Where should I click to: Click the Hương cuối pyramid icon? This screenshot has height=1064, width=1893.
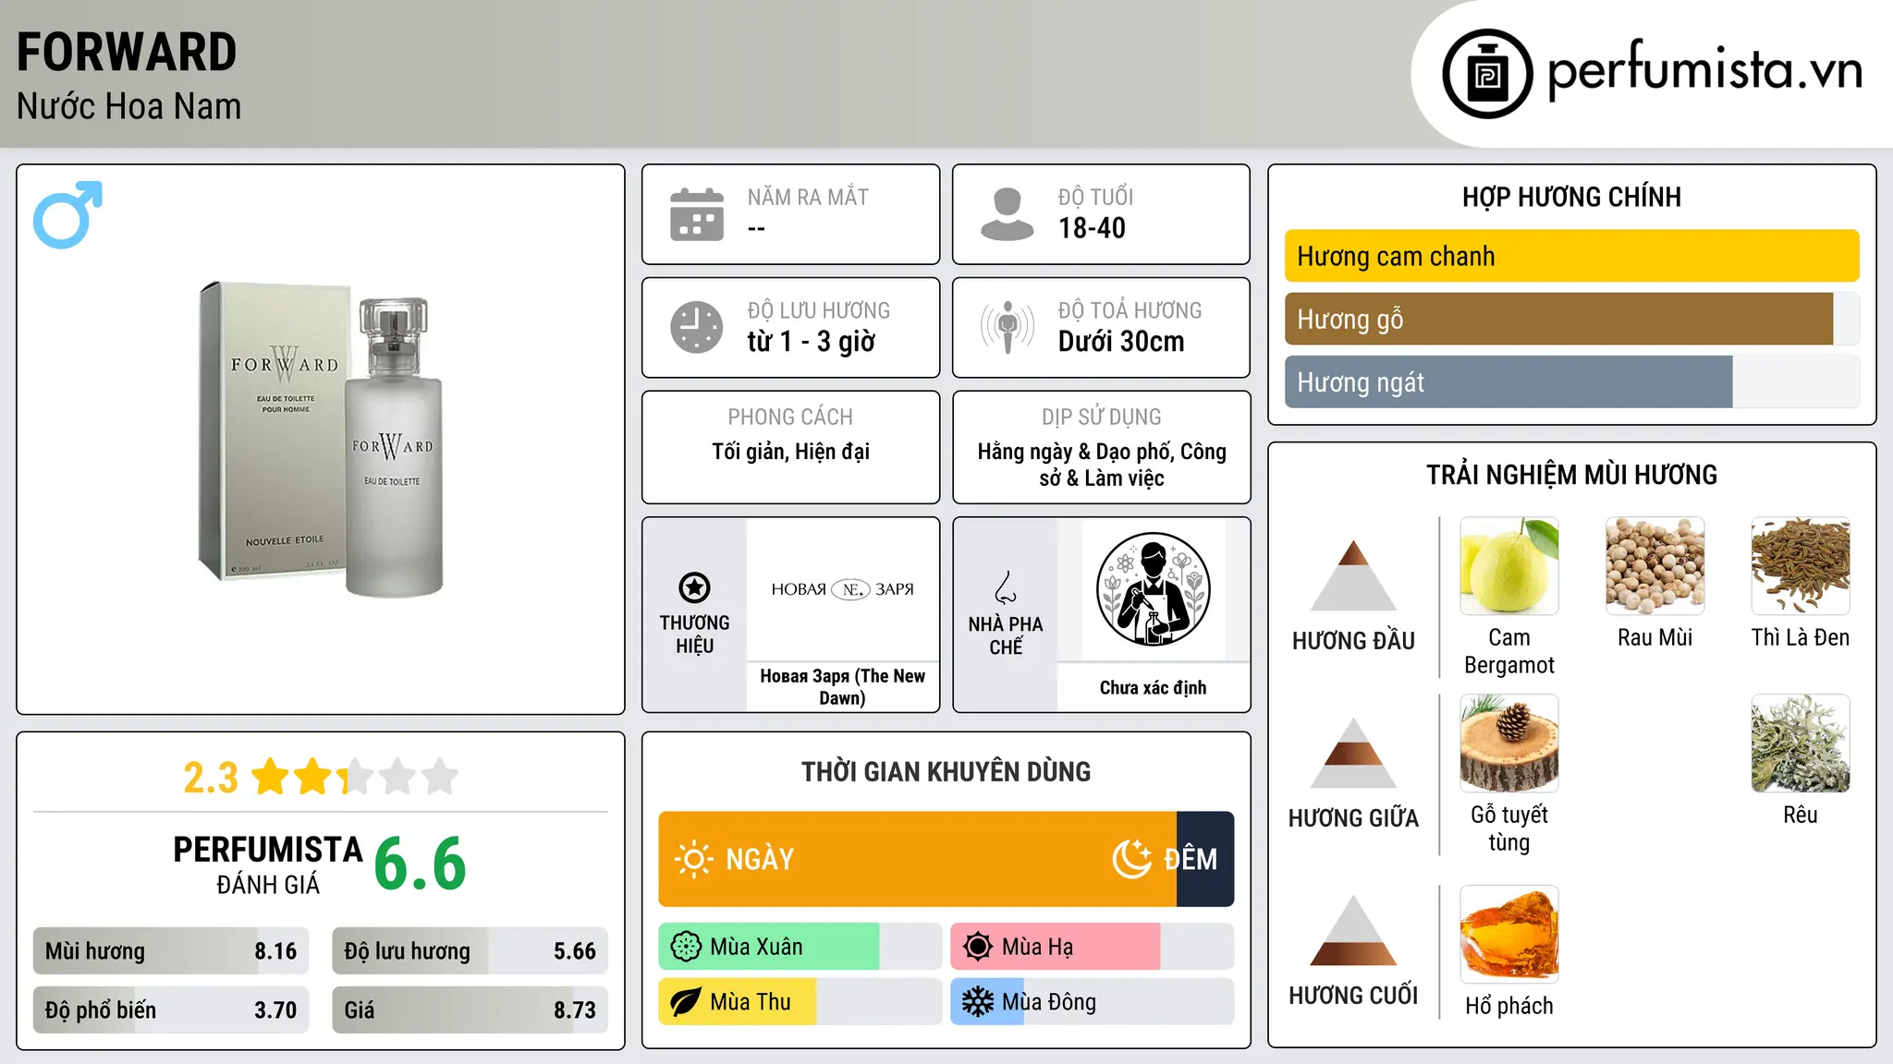1353,930
